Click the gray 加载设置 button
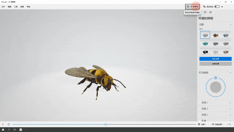Viewport: 234px width, 132px height. (215, 63)
